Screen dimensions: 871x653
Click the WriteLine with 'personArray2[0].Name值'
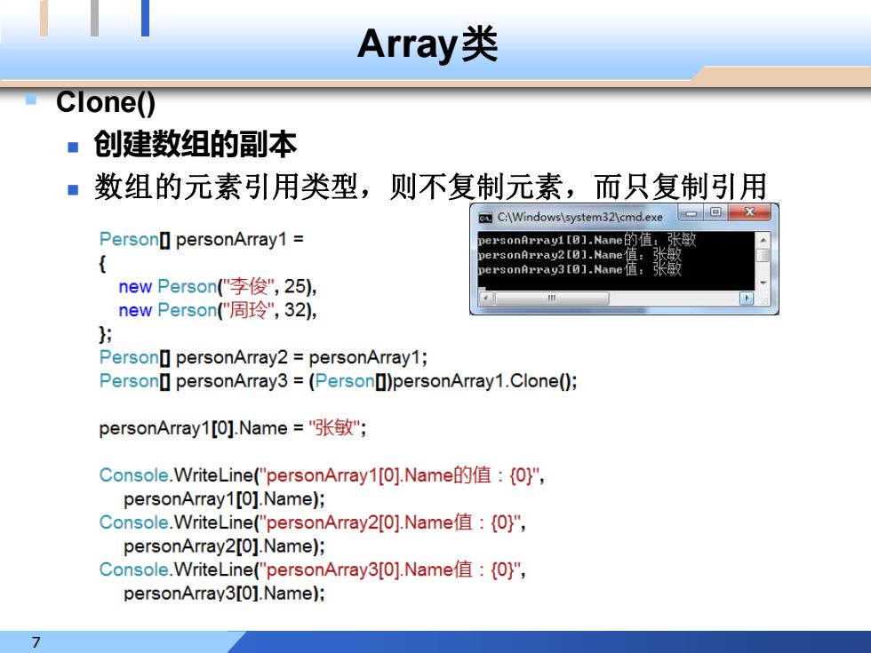coord(312,522)
